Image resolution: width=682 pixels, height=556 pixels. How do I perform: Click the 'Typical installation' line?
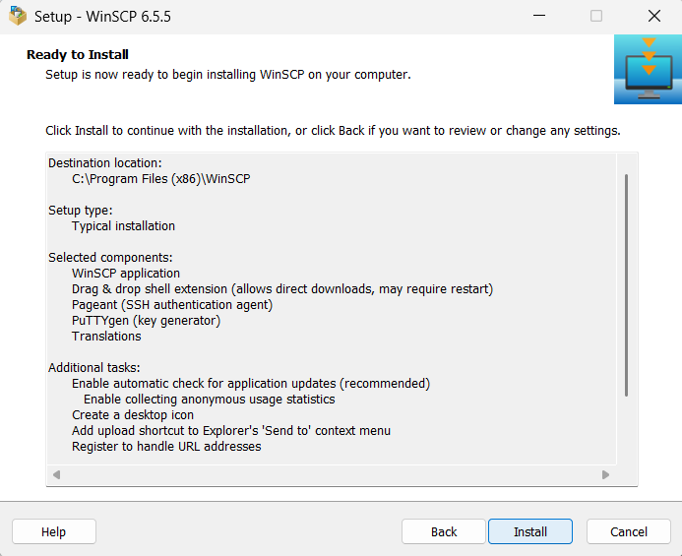coord(123,225)
